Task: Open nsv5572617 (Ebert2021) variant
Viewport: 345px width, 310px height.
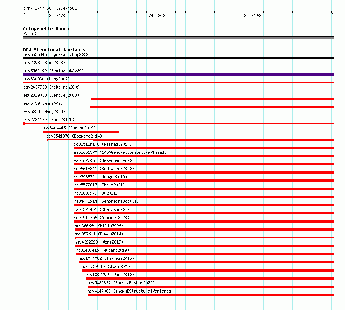Action: coord(99,185)
